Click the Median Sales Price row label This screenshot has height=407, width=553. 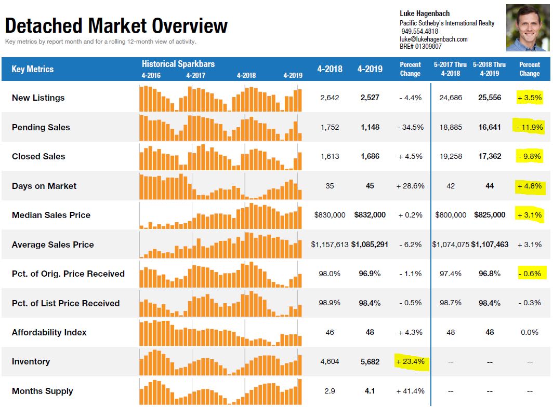tap(51, 215)
